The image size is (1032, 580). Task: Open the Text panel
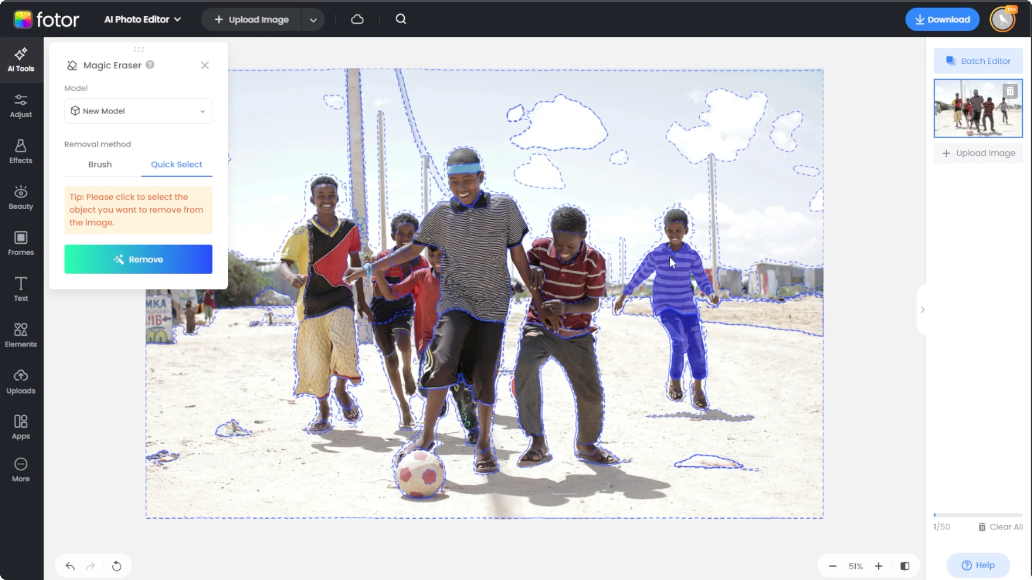click(21, 289)
